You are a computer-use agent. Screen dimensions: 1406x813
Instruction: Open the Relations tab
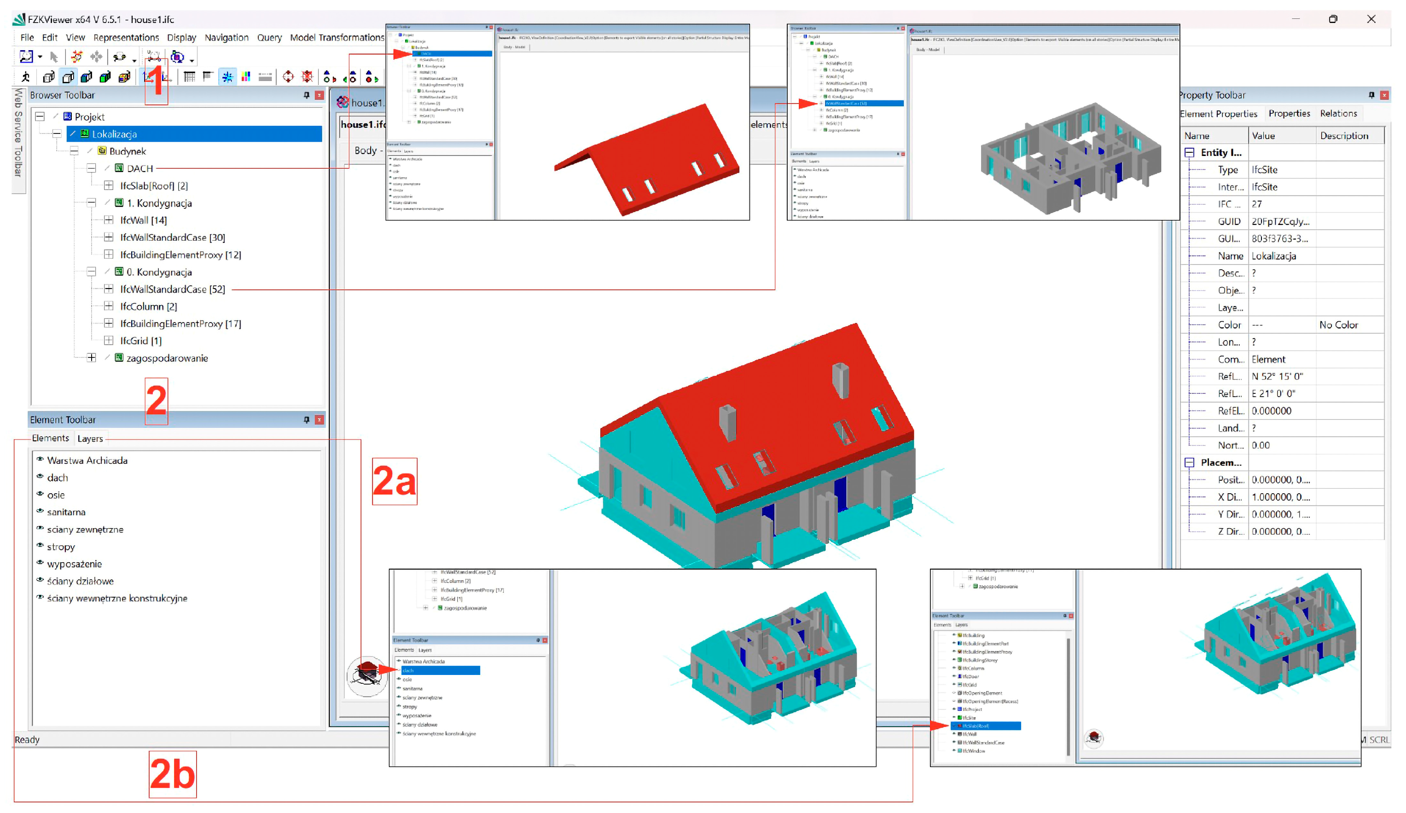1338,114
